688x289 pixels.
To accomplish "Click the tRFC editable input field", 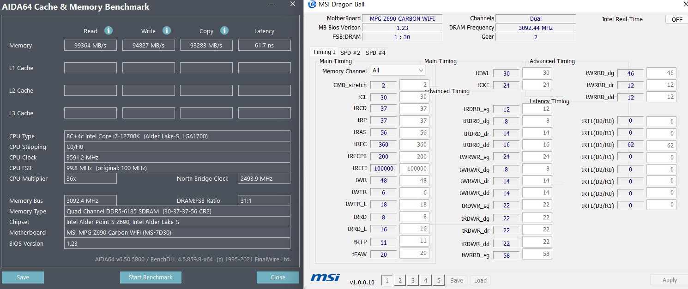I will [414, 145].
